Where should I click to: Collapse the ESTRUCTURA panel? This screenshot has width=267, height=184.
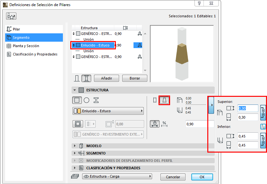[74, 90]
